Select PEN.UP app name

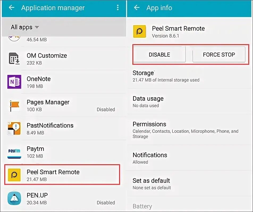pyautogui.click(x=37, y=195)
